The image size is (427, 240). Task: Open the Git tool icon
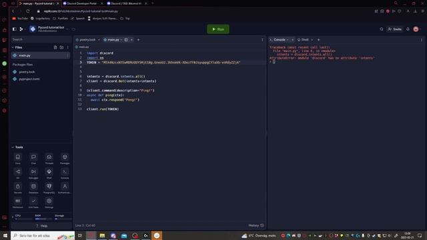[x=18, y=172]
